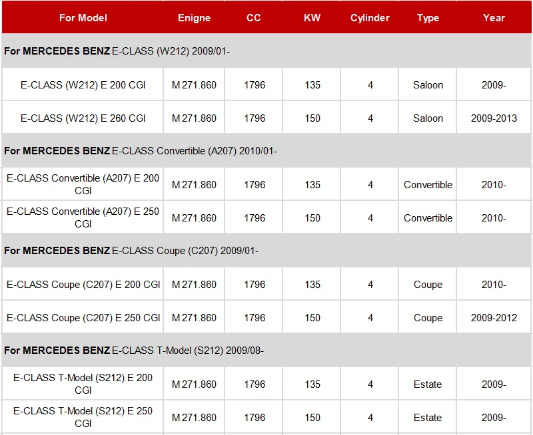Click 'E-CLASS T-Model (S212) E 250 CGI' cell
Image resolution: width=533 pixels, height=435 pixels.
tap(83, 417)
